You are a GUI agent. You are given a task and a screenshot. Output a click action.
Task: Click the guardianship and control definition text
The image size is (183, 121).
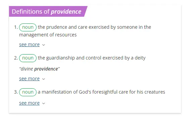coord(92,58)
